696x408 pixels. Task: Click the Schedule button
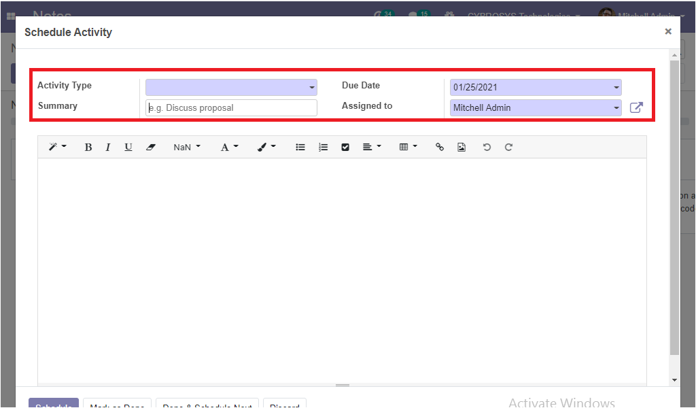(x=54, y=403)
